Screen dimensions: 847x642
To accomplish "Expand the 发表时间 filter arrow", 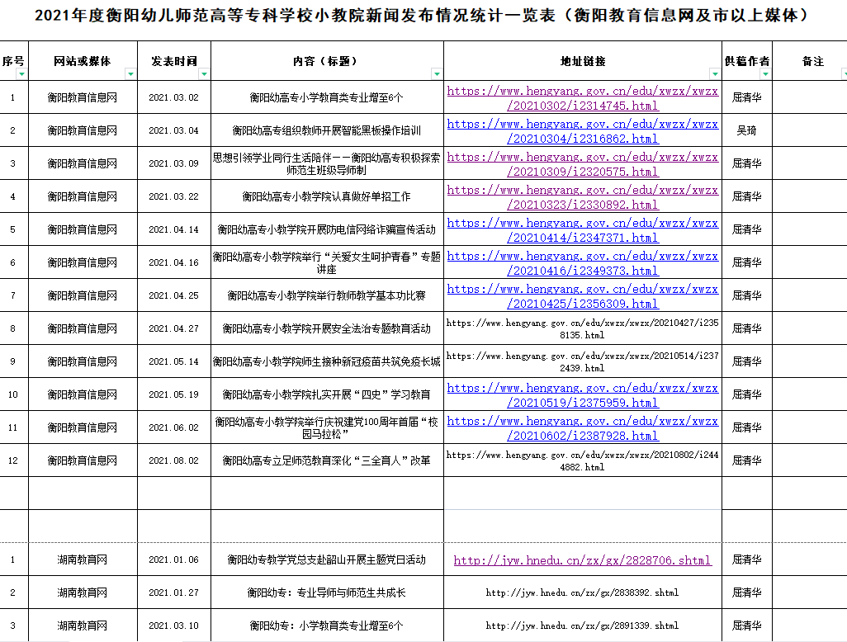I will tap(203, 74).
